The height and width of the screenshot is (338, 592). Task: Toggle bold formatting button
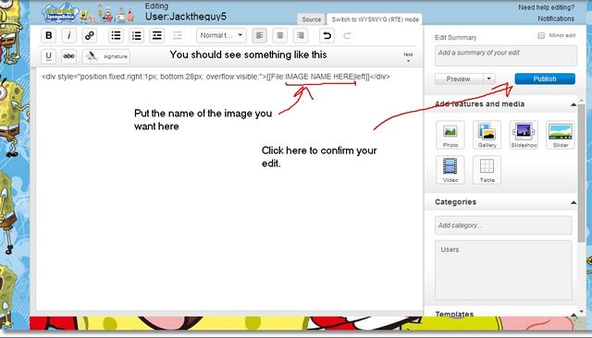(x=49, y=35)
